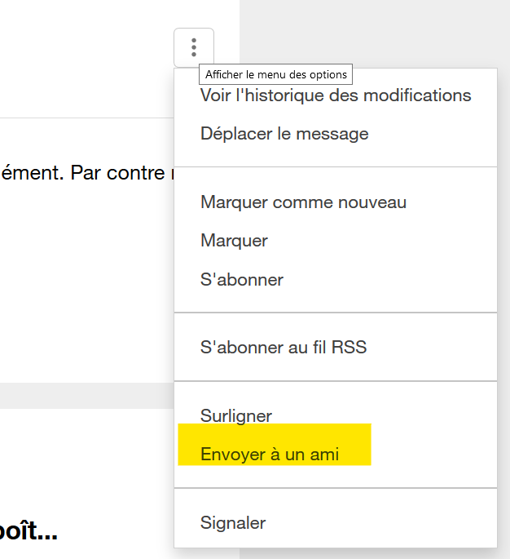The height and width of the screenshot is (559, 510).
Task: Click the Afficher le menu des options tooltip
Action: 276,74
